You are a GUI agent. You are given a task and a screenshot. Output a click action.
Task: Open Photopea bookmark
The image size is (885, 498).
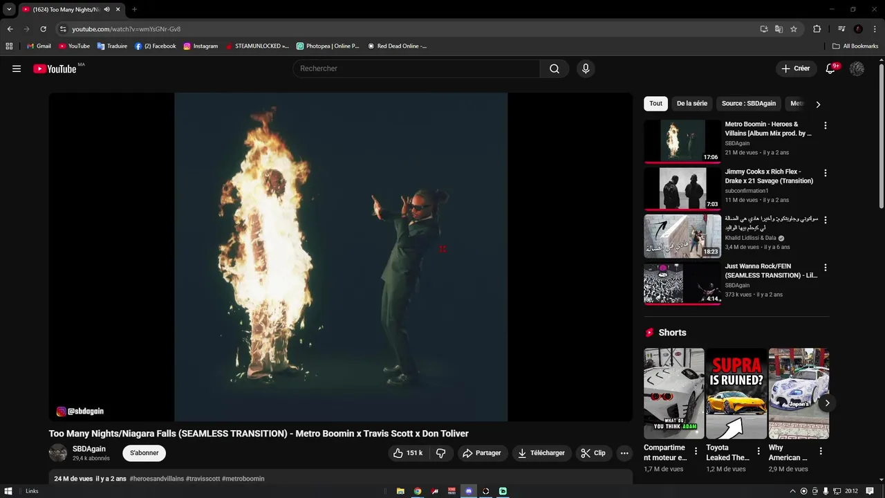pos(328,46)
